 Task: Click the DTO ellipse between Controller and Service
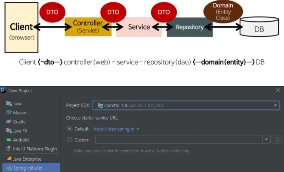[114, 12]
